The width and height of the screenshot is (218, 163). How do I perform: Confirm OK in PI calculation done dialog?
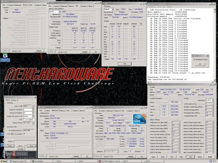[x=200, y=64]
